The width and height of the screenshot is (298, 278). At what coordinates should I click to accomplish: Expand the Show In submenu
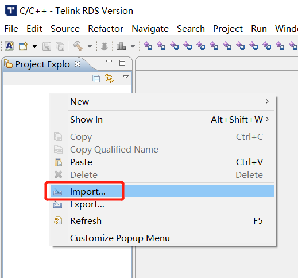point(162,120)
